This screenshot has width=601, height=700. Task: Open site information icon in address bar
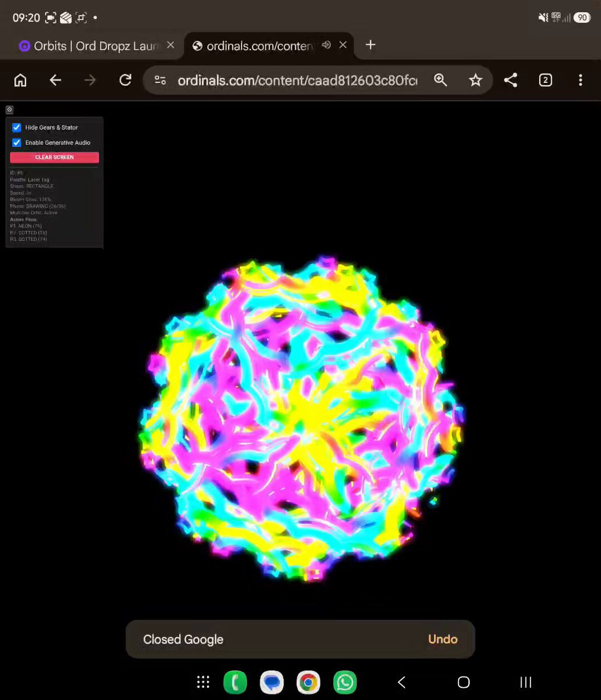[x=160, y=80]
